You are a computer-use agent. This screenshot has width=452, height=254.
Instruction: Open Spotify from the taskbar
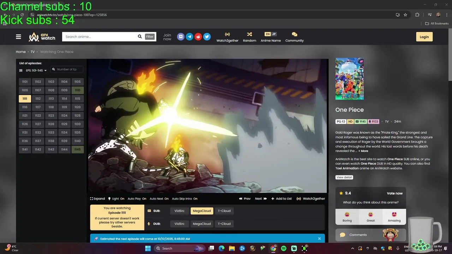tap(284, 248)
